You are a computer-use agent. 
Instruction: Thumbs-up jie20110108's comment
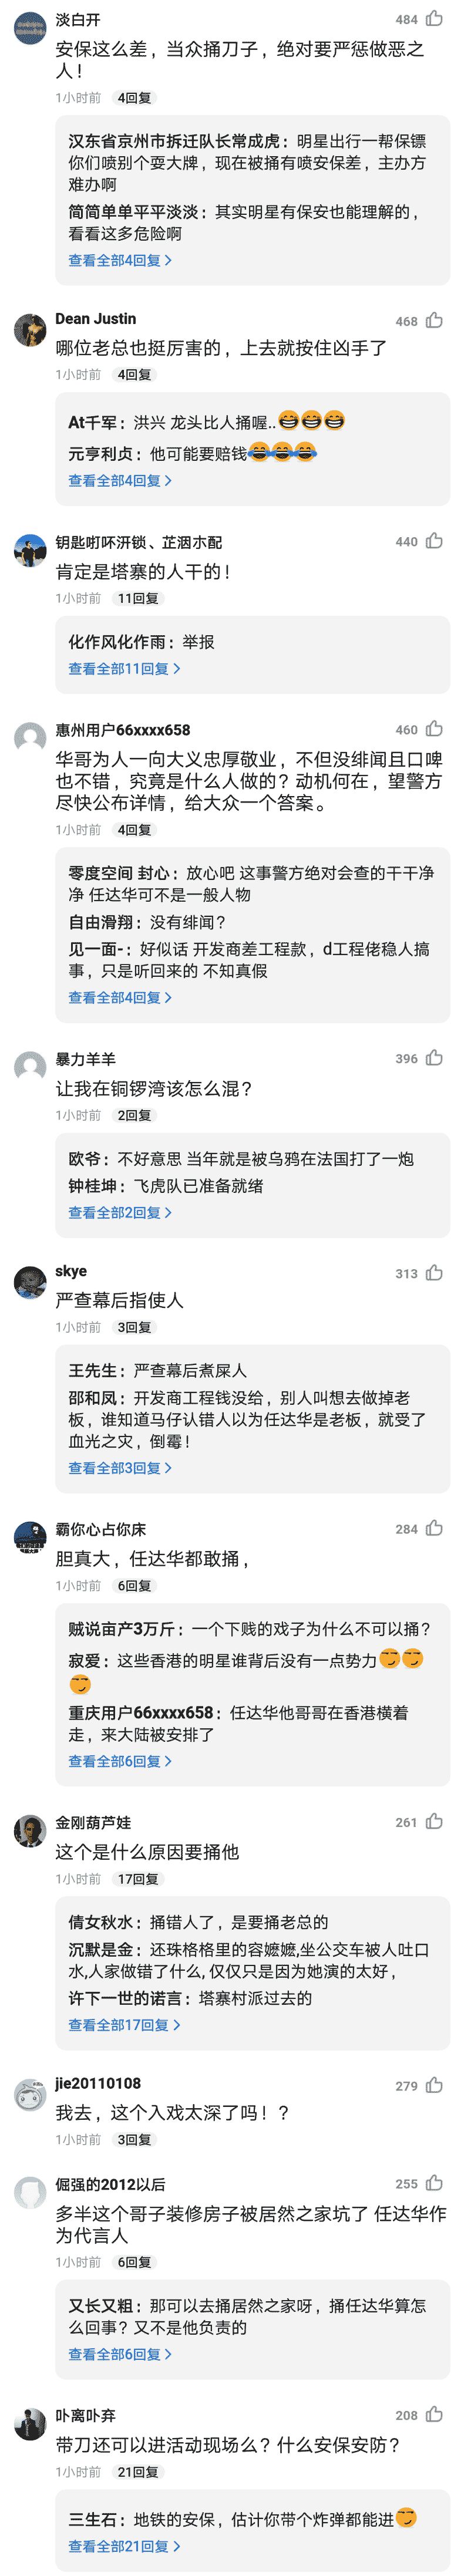tap(434, 2086)
